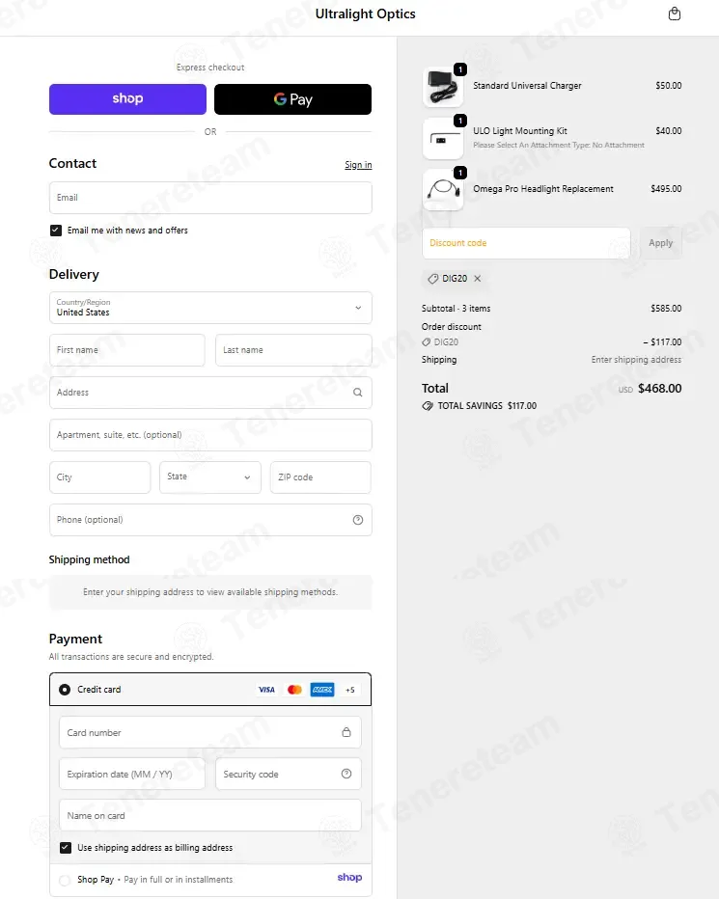Choose the Google Pay express button
Image resolution: width=719 pixels, height=899 pixels.
[292, 99]
